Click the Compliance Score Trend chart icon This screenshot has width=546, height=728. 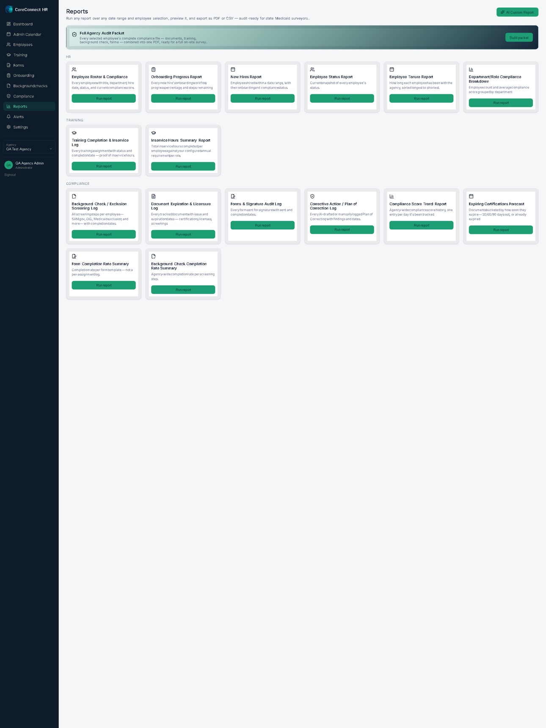pyautogui.click(x=392, y=196)
